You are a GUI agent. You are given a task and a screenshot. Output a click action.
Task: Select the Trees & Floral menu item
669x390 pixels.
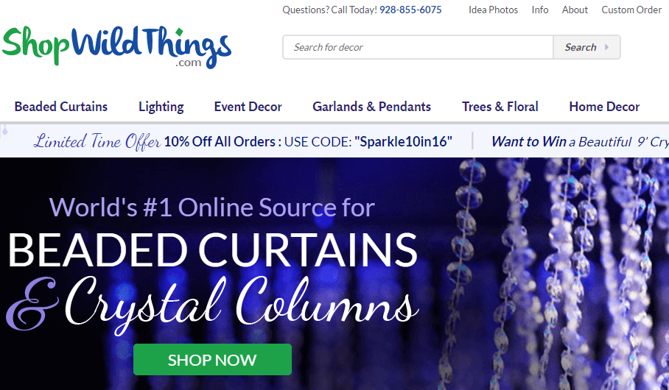[x=500, y=107]
